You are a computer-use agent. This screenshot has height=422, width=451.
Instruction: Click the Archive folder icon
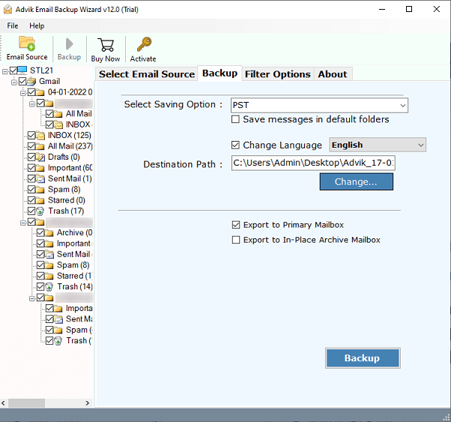[x=49, y=232]
